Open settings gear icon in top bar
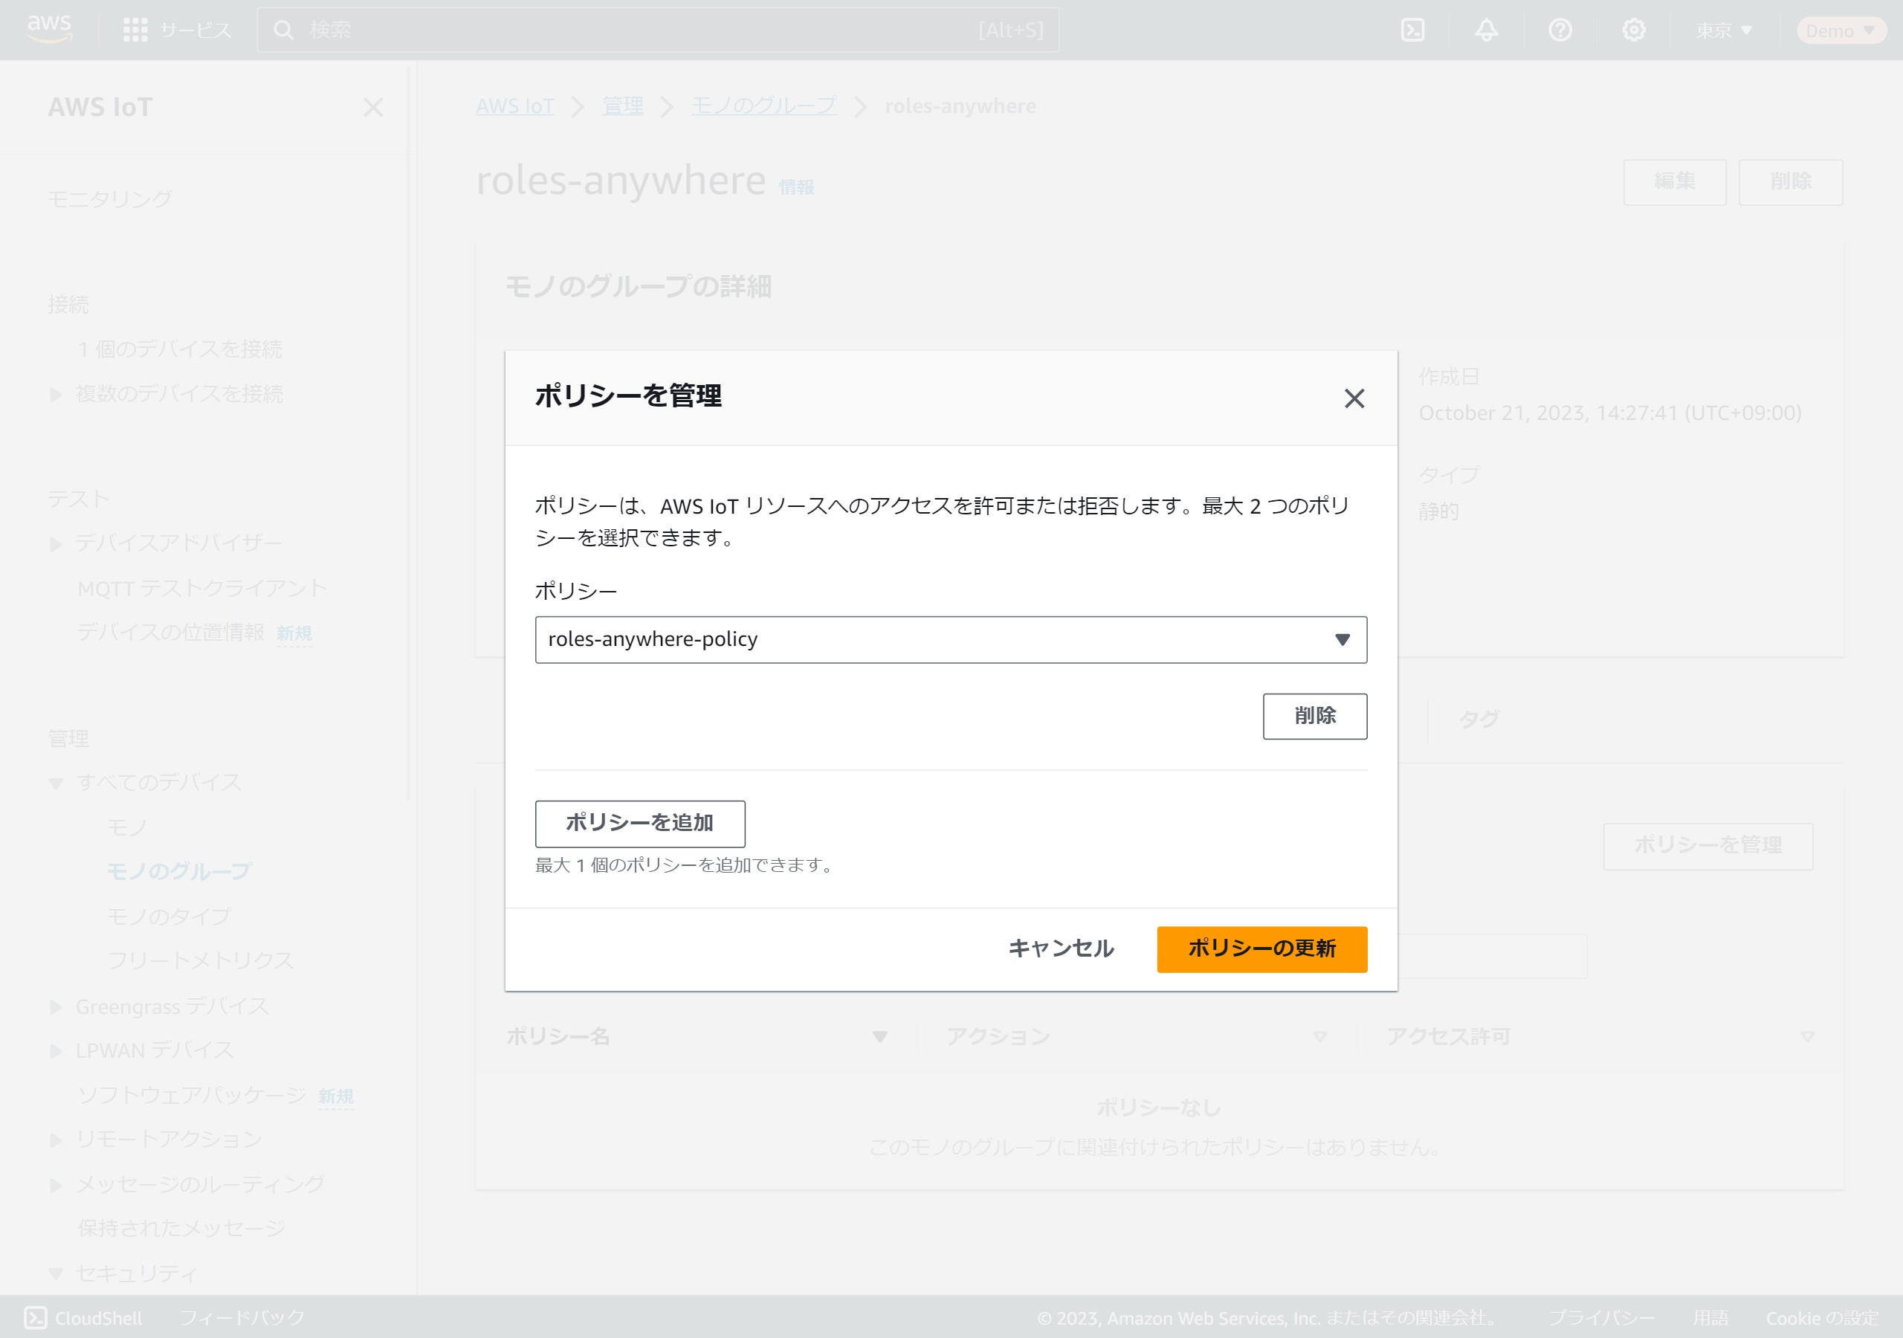The image size is (1903, 1338). tap(1634, 30)
